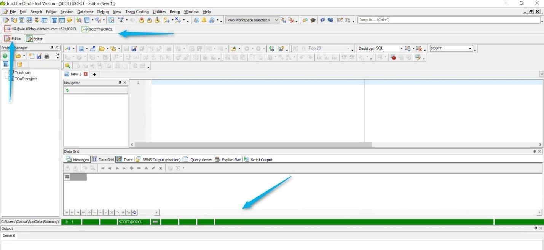544x250 pixels.
Task: Switch to the Trace tab
Action: click(x=125, y=160)
